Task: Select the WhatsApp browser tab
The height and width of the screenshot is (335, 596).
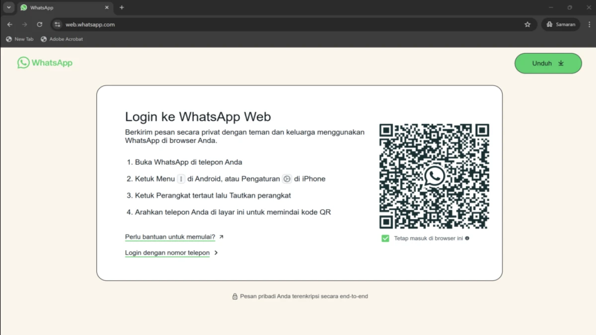Action: [x=65, y=7]
